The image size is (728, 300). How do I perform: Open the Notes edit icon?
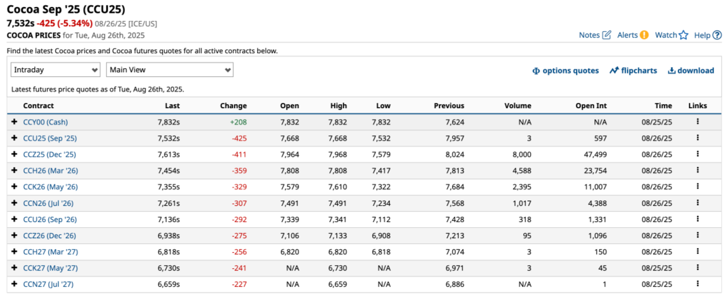coord(606,35)
